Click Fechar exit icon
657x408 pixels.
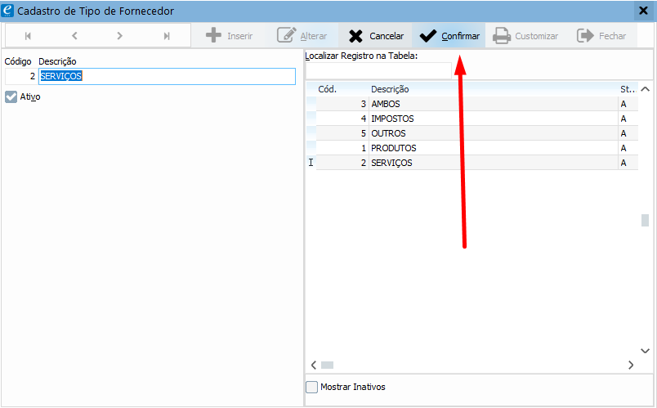tap(585, 36)
